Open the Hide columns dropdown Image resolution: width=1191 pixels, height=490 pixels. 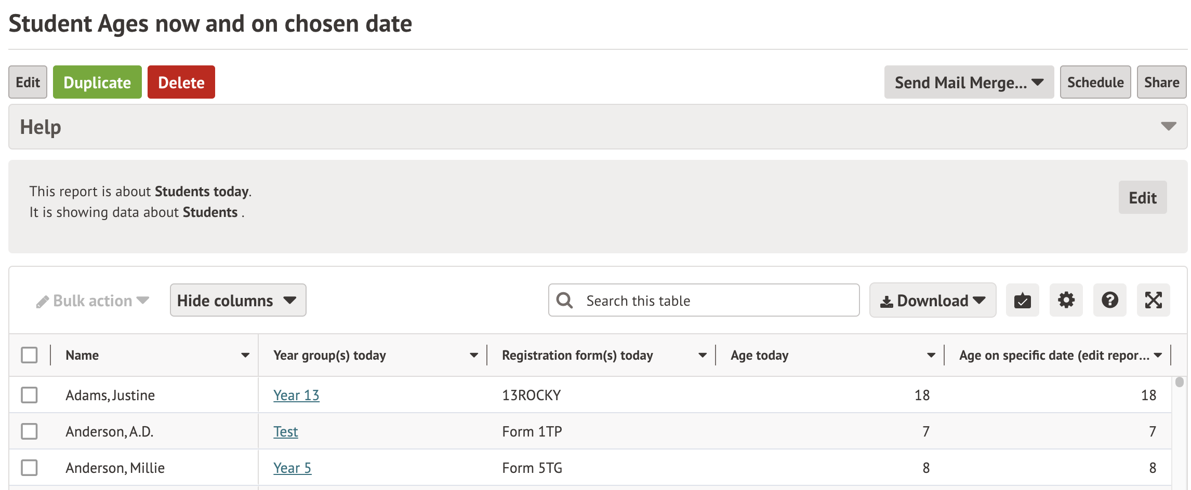click(237, 301)
